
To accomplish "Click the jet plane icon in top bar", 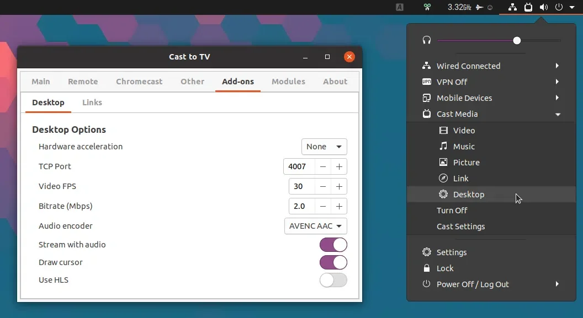I will click(480, 7).
